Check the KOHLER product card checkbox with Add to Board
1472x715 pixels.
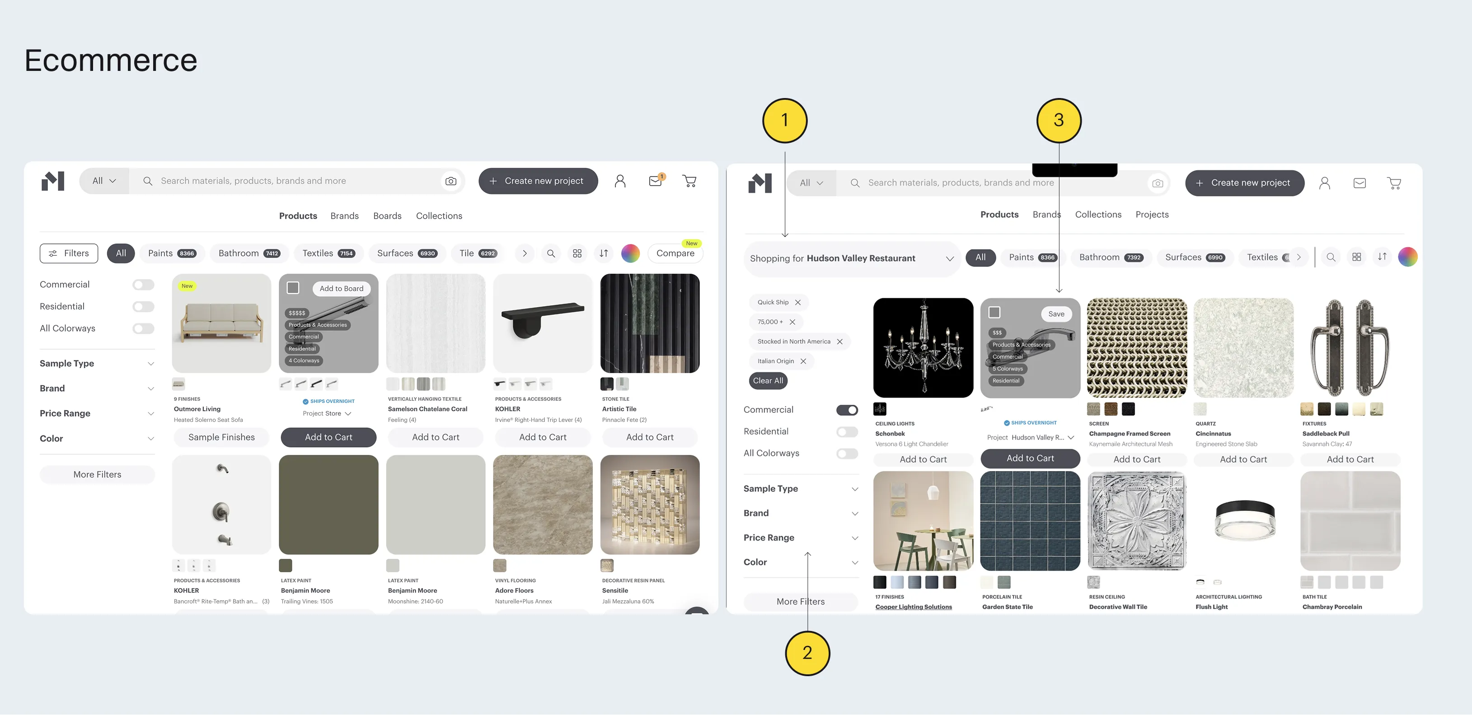point(293,288)
